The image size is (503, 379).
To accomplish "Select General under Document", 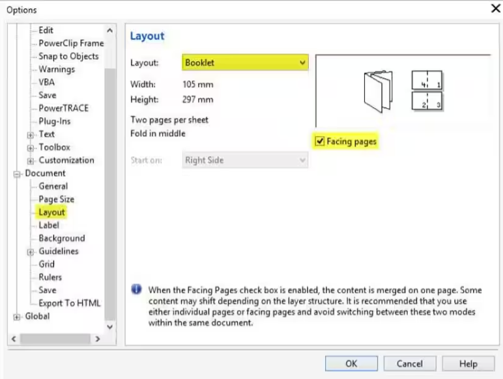I will tap(53, 186).
